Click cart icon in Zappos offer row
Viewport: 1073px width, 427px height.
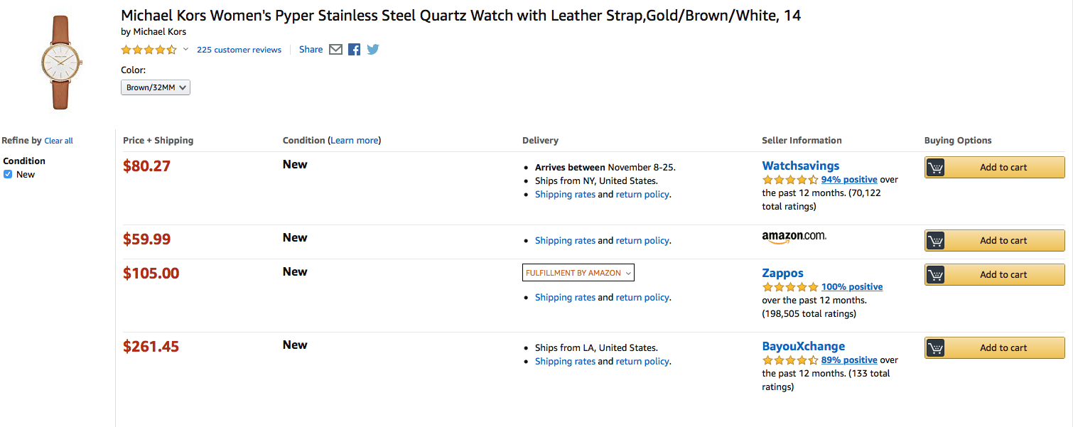tap(936, 275)
